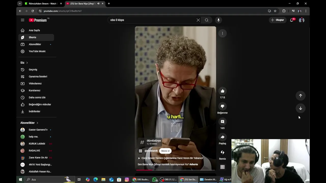Clear the search box with the X
This screenshot has height=183, width=326.
198,20
